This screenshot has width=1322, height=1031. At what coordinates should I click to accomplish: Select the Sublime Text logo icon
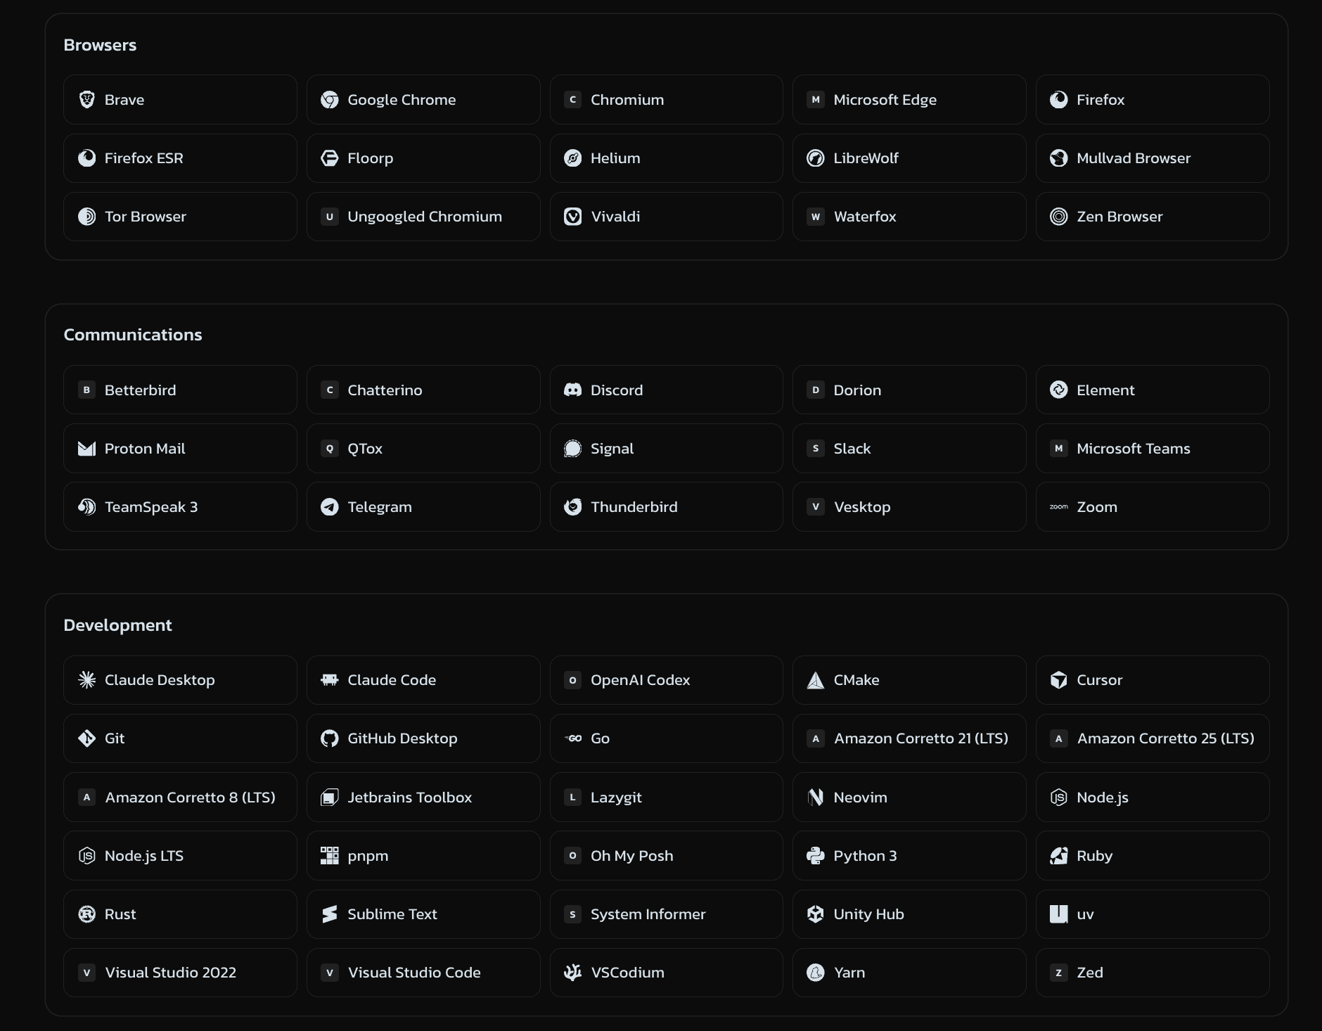[x=330, y=914]
